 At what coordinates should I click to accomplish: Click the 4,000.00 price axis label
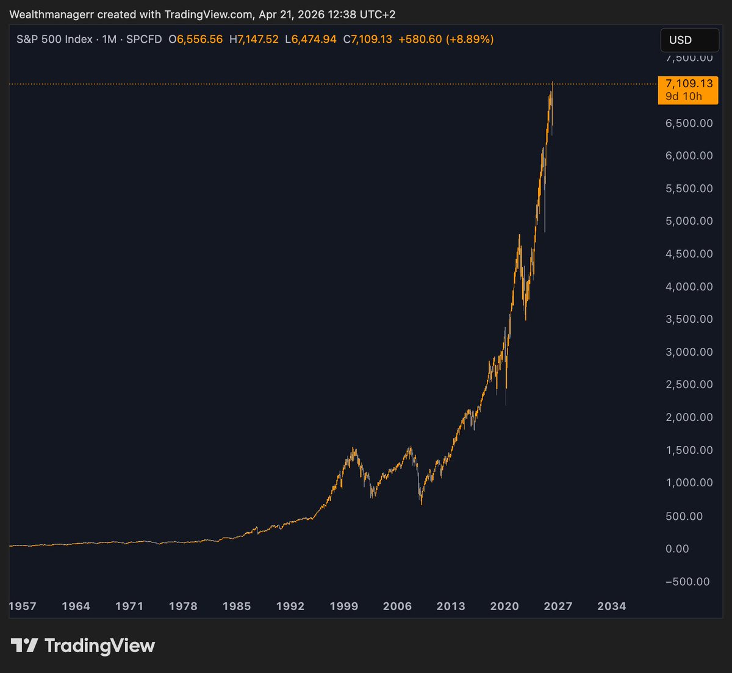pos(689,287)
